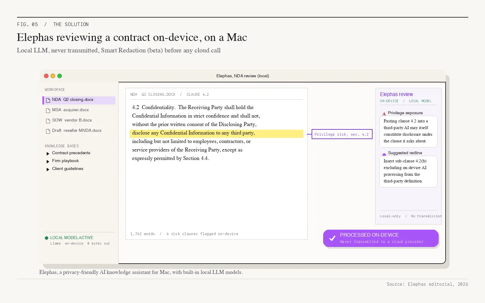Select SOW vendor B.docx in the workspace
485x303 pixels.
pyautogui.click(x=72, y=120)
